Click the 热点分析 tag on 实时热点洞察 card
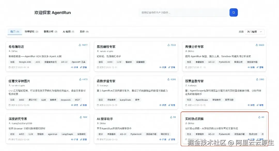Viewport: 279px width, 151px height. point(253,134)
